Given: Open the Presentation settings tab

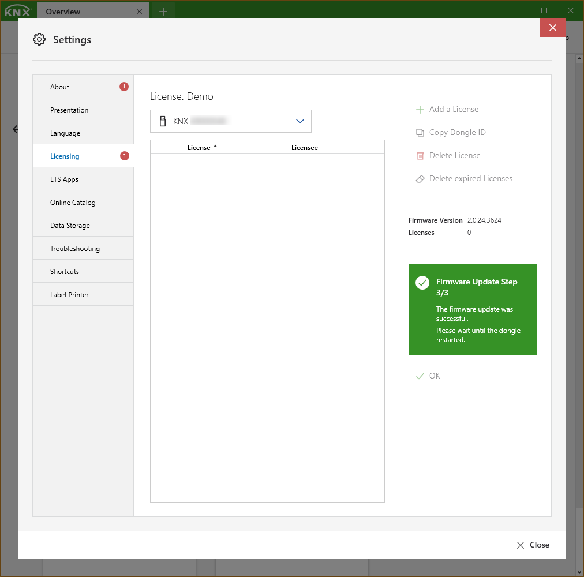Looking at the screenshot, I should click(83, 110).
